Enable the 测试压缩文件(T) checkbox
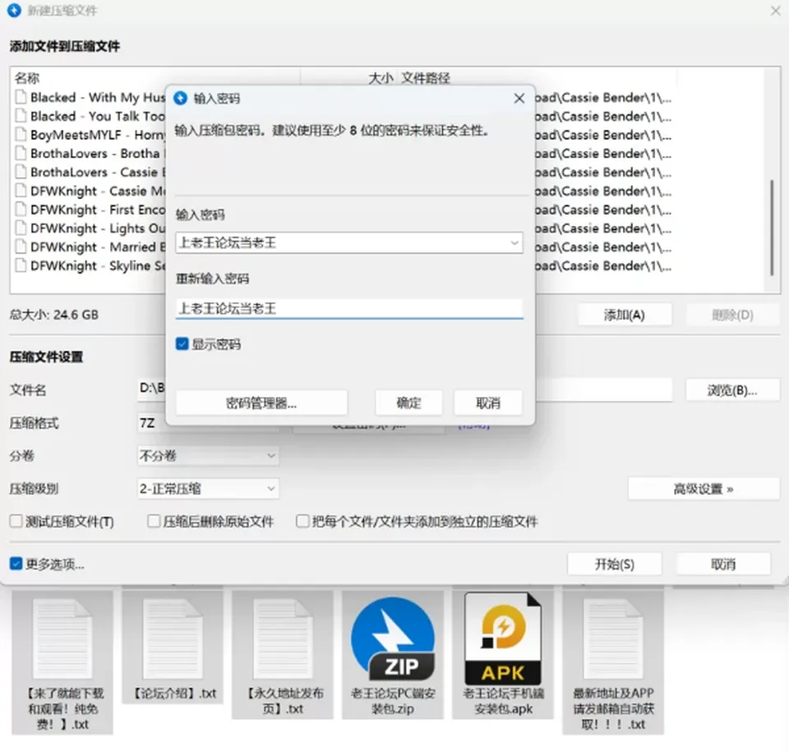This screenshot has width=789, height=751. pyautogui.click(x=16, y=521)
